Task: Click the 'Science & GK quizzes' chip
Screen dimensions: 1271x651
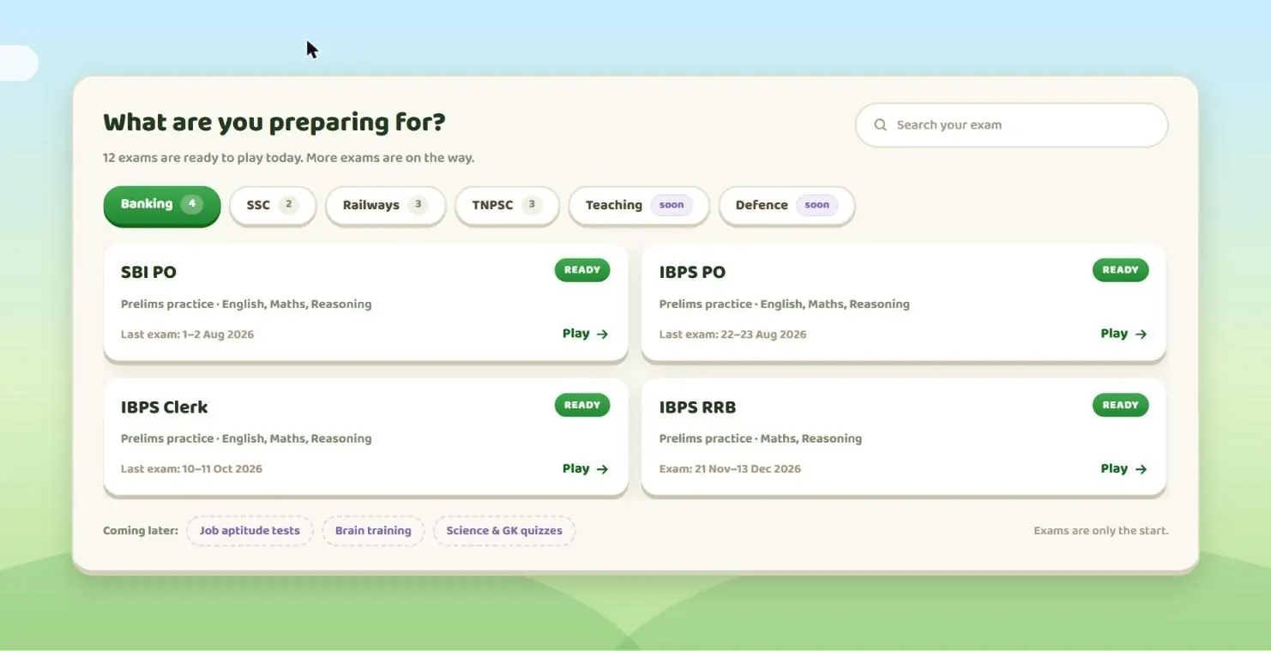Action: [x=504, y=531]
